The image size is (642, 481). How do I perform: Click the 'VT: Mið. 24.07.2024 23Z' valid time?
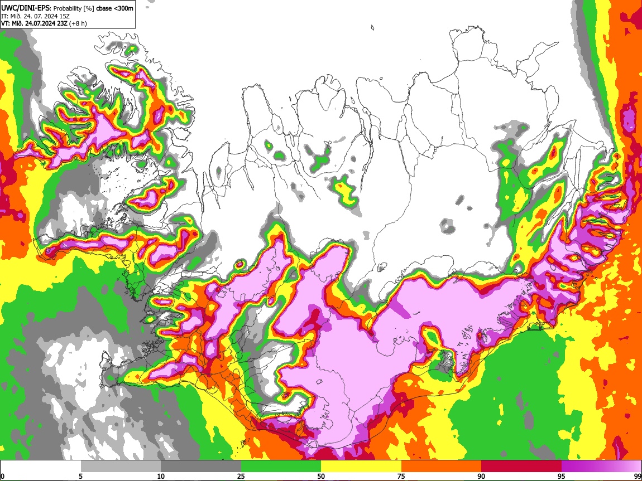pyautogui.click(x=34, y=23)
